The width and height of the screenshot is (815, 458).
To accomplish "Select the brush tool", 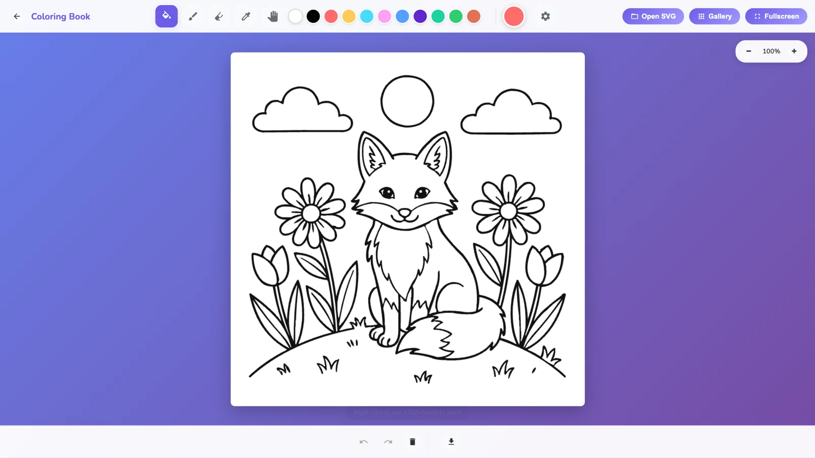I will [x=193, y=16].
